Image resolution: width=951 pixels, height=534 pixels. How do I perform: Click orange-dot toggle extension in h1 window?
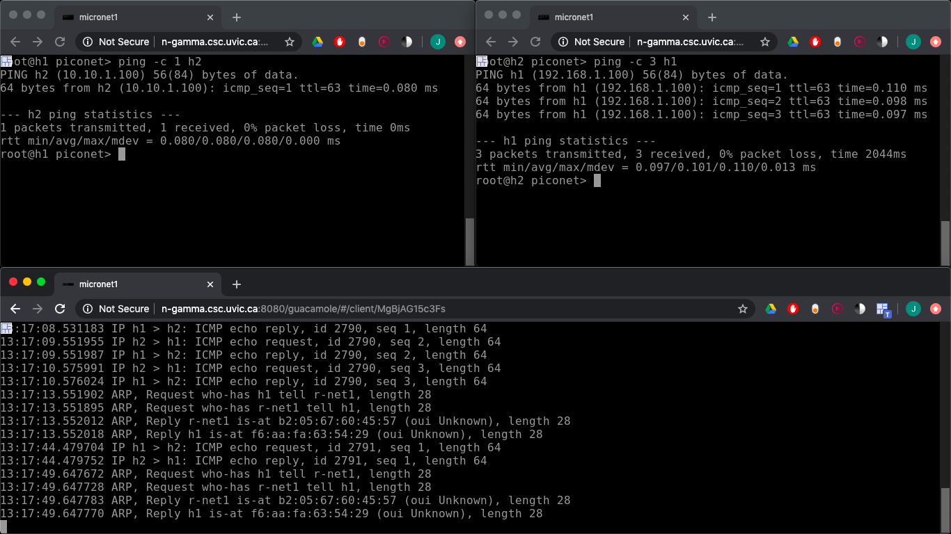362,42
